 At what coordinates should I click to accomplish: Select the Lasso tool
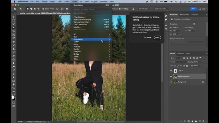pos(14,24)
